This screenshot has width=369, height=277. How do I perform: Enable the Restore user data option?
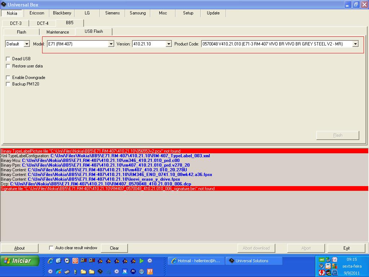click(8, 66)
